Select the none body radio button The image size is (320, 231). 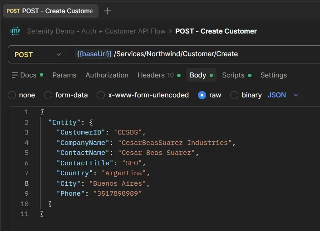pyautogui.click(x=12, y=95)
